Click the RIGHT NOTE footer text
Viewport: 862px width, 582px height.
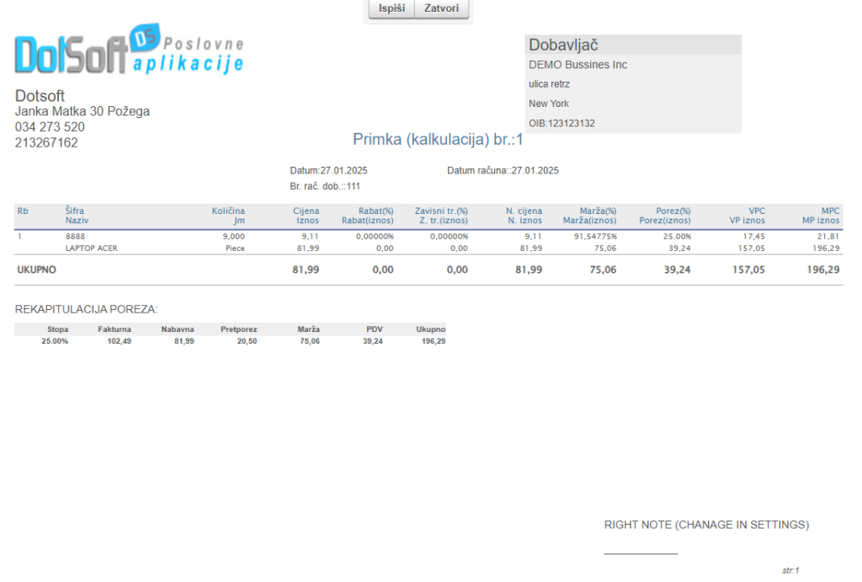pos(706,526)
